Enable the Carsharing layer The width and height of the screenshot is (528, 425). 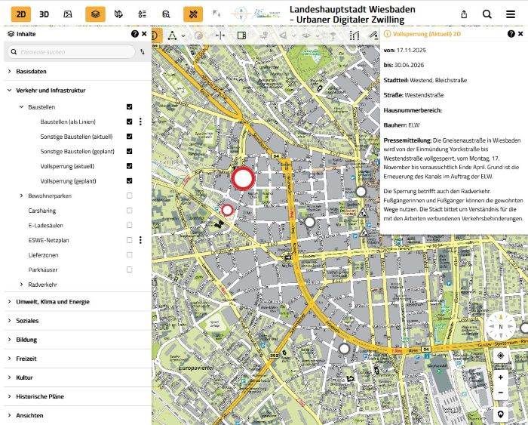pos(130,211)
